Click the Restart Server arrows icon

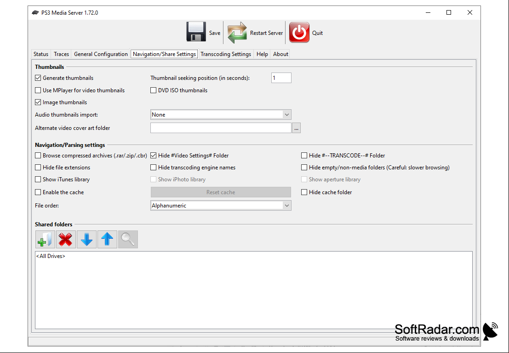click(237, 33)
